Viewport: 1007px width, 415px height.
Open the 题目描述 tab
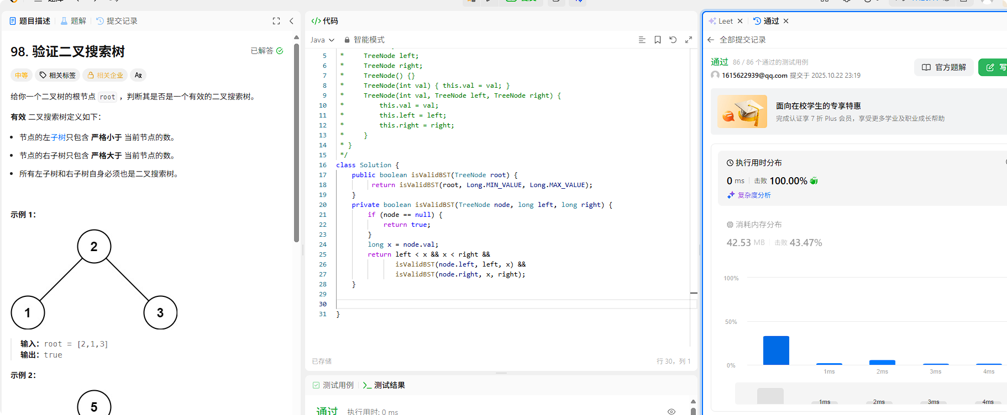click(30, 21)
